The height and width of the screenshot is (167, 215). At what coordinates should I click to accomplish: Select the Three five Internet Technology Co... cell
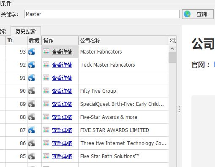(123, 143)
